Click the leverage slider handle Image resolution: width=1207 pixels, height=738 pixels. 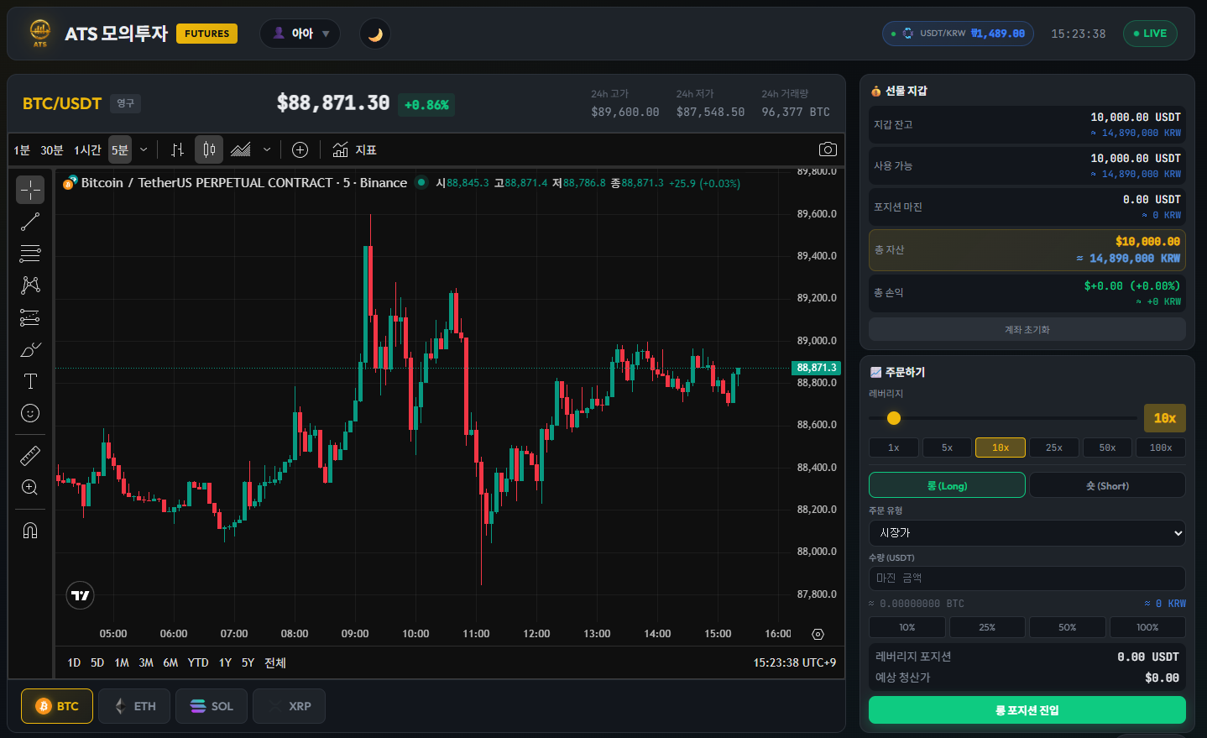894,418
